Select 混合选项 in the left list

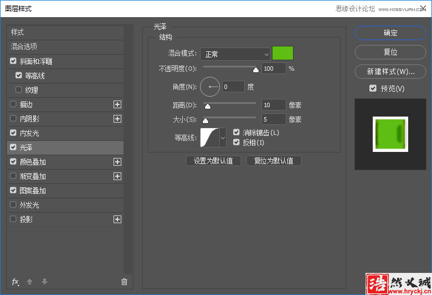(x=65, y=47)
